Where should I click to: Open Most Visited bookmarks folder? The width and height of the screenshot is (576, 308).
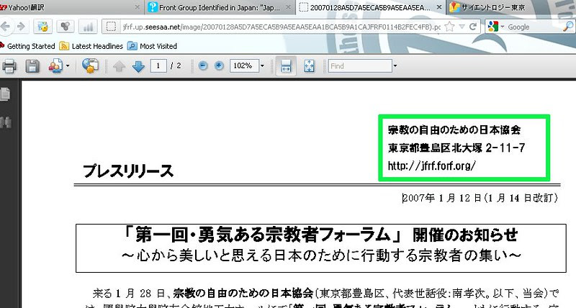coord(152,46)
